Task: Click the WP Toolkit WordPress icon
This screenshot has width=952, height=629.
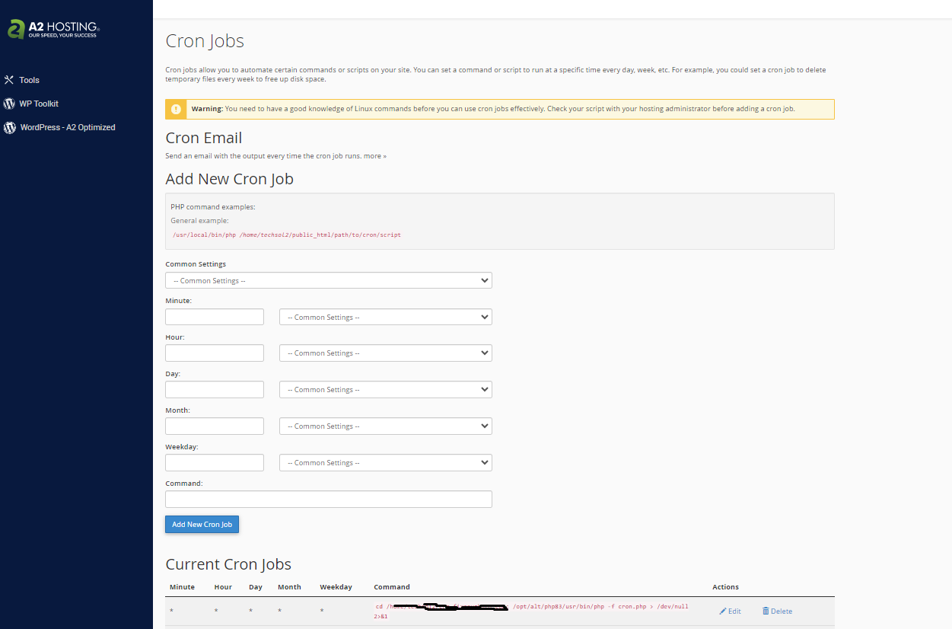Action: click(10, 104)
